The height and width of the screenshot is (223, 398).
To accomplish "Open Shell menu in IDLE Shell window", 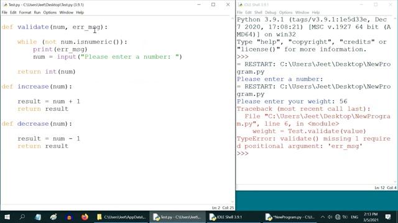I will click(258, 12).
